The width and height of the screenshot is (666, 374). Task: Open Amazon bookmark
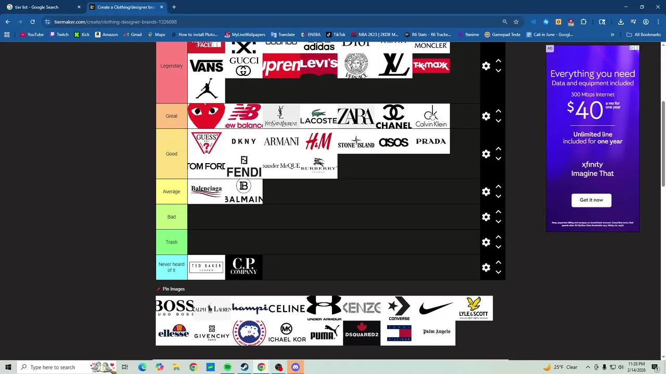point(106,35)
